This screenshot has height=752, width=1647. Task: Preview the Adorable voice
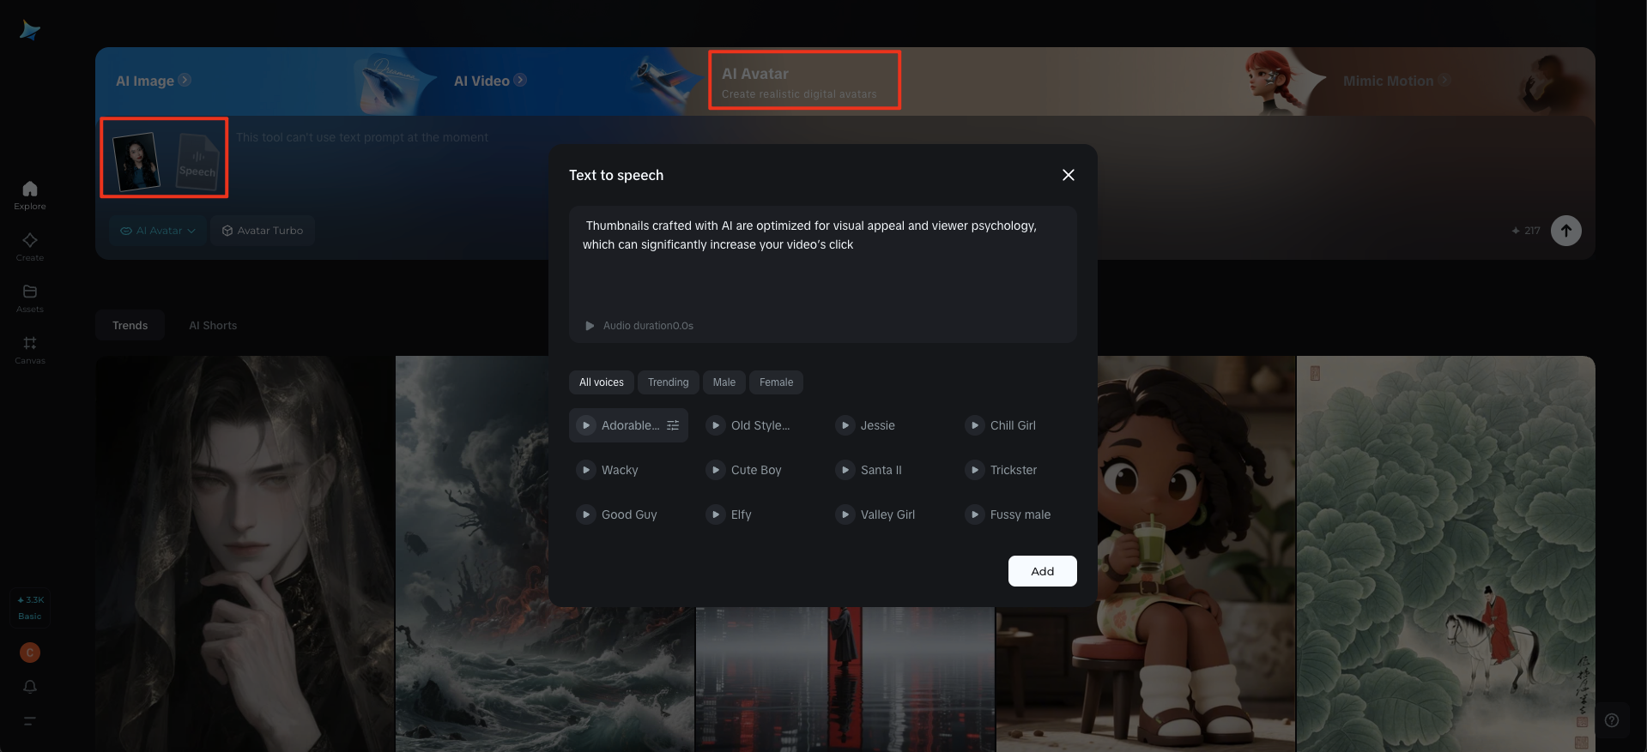586,425
